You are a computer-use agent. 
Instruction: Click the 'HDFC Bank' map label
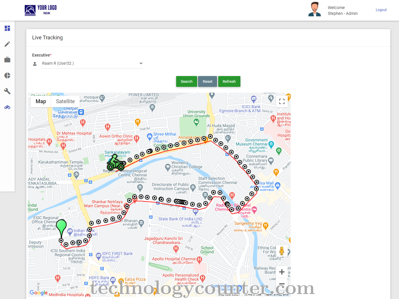pos(99,278)
